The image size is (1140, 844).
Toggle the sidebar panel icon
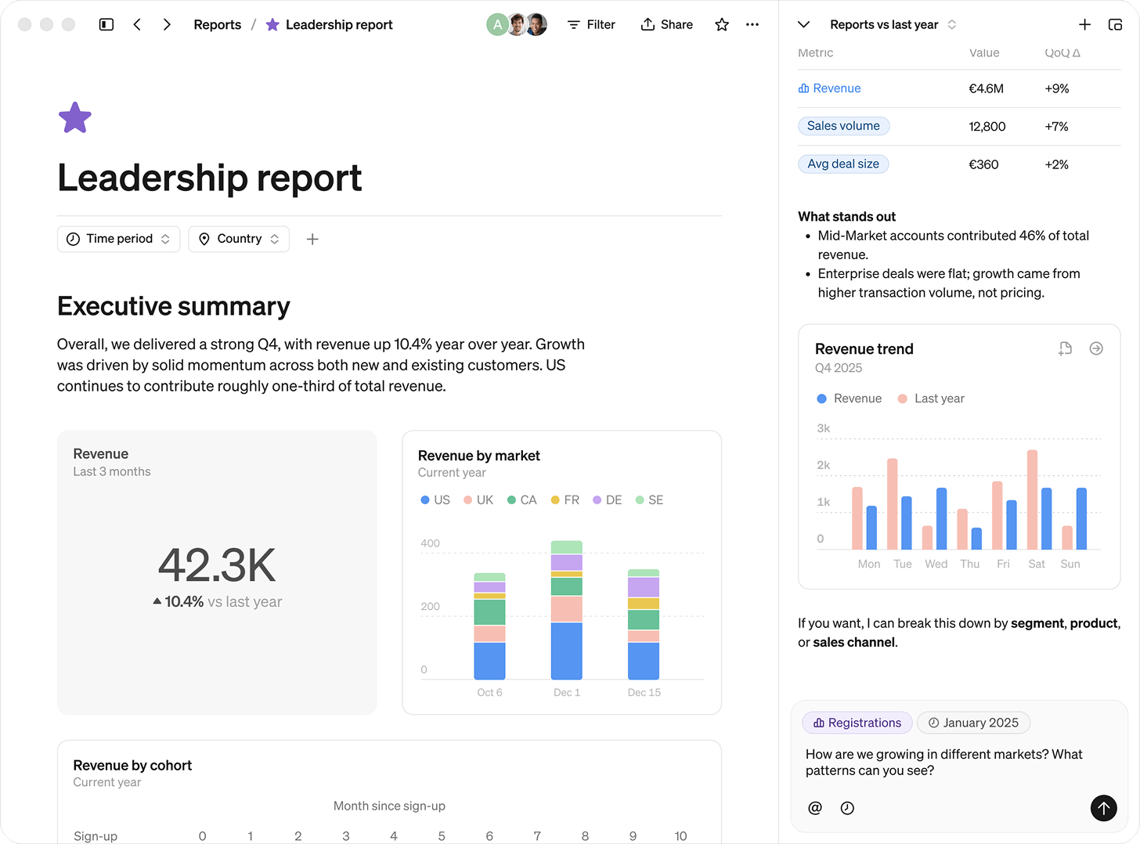(106, 24)
